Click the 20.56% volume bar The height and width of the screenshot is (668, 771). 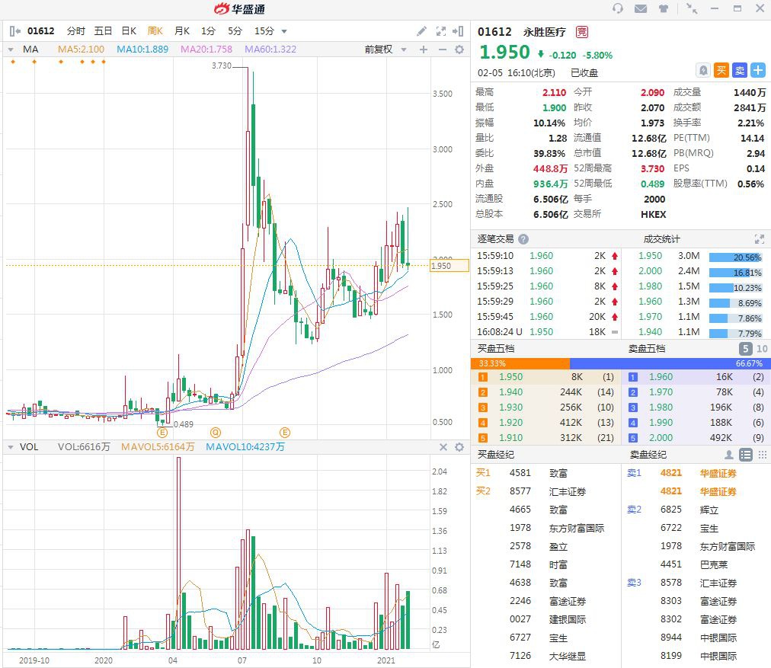tap(735, 257)
